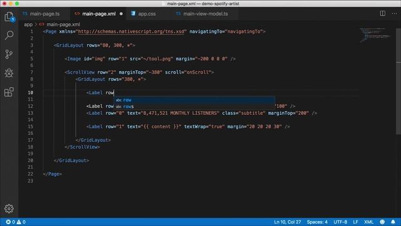Click the <Image tag on line 5
Image resolution: width=401 pixels, height=226 pixels.
(73, 58)
